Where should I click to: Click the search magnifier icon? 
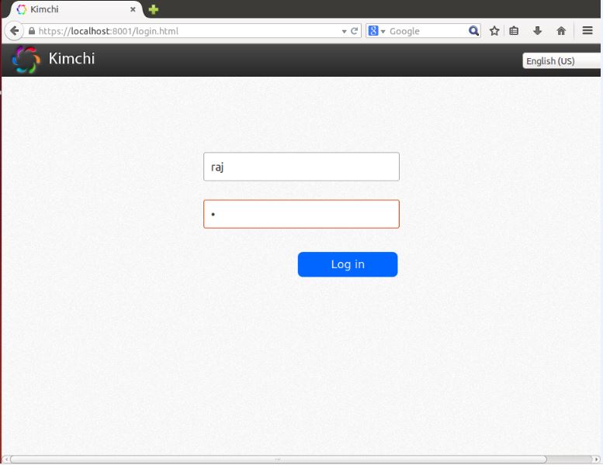point(473,31)
